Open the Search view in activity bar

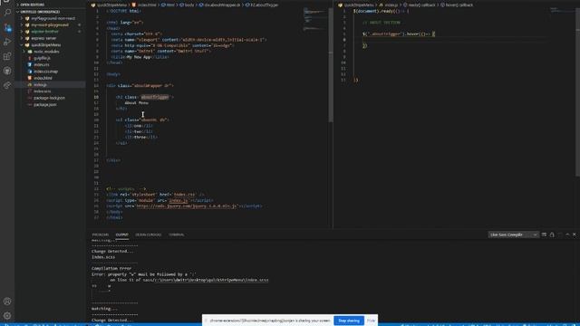click(7, 13)
